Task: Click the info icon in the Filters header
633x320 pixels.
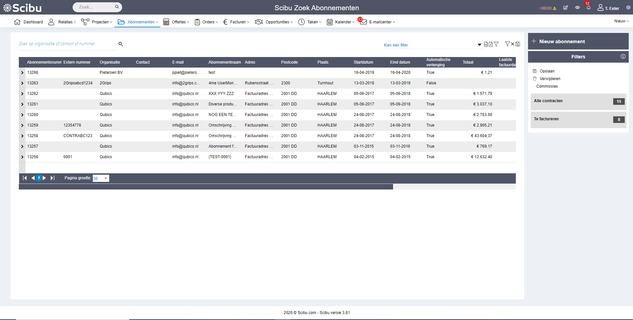Action: click(623, 56)
